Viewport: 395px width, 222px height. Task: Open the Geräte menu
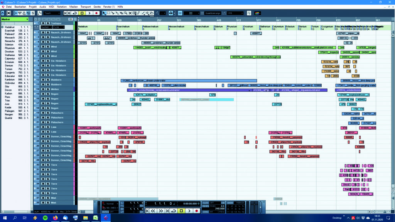97,7
